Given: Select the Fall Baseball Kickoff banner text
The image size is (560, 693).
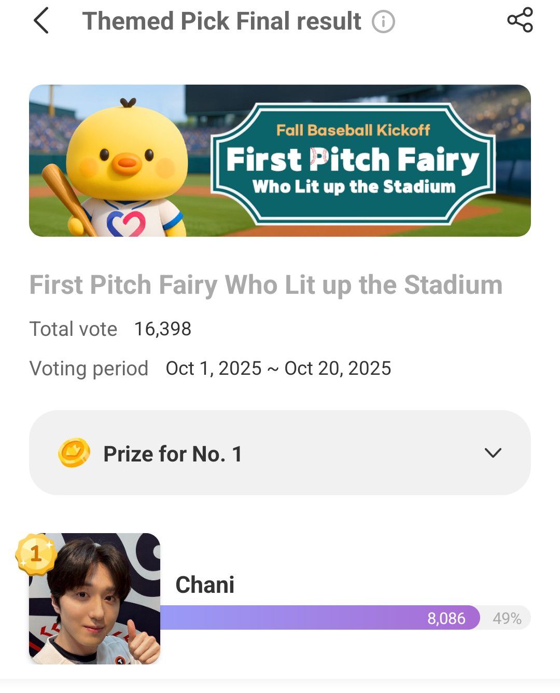Looking at the screenshot, I should pyautogui.click(x=353, y=130).
